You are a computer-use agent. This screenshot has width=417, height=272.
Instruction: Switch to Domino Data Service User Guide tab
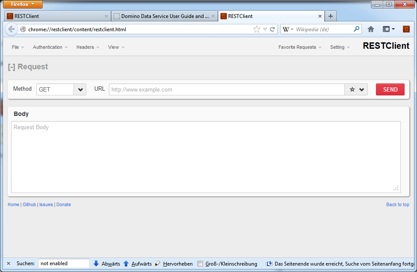(x=162, y=16)
